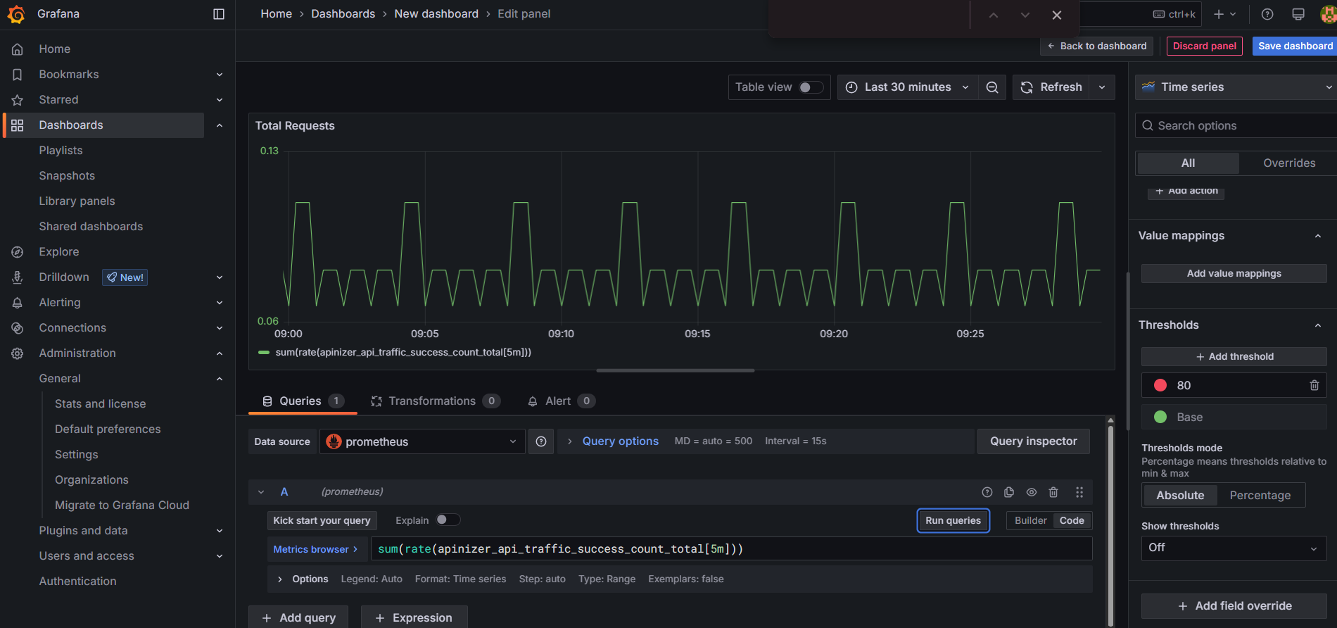The width and height of the screenshot is (1337, 628).
Task: Switch query editor to Builder mode
Action: pos(1030,520)
